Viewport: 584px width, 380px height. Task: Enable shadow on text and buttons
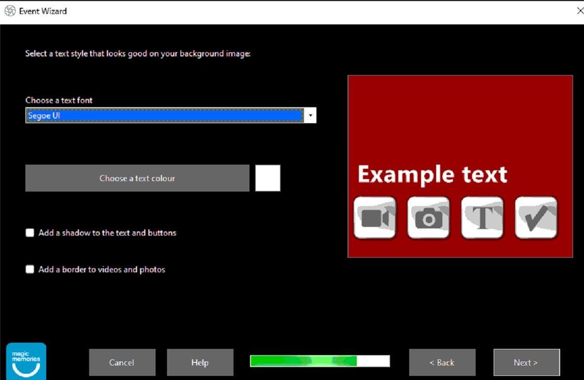point(30,233)
